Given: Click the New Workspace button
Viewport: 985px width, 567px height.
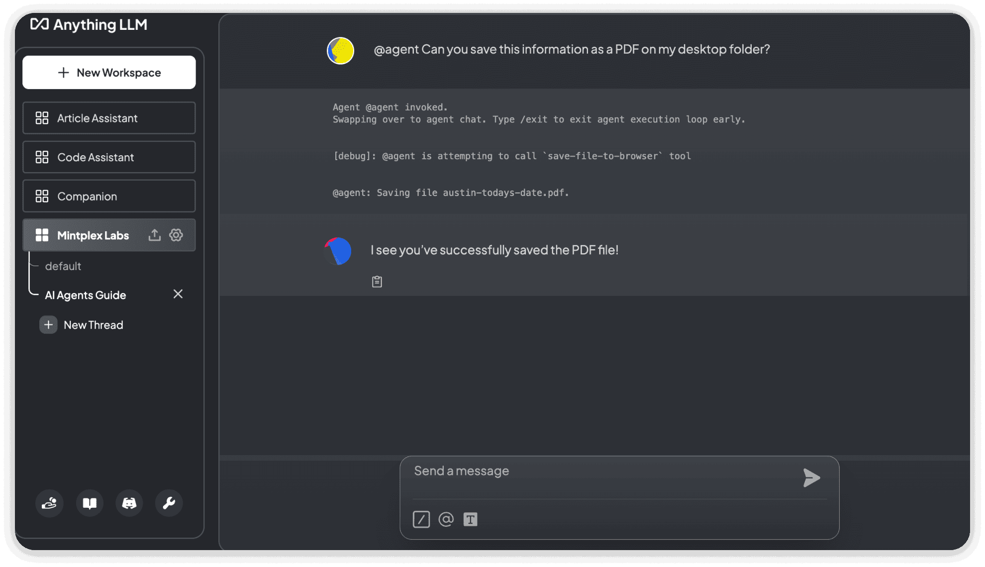Looking at the screenshot, I should click(x=109, y=72).
